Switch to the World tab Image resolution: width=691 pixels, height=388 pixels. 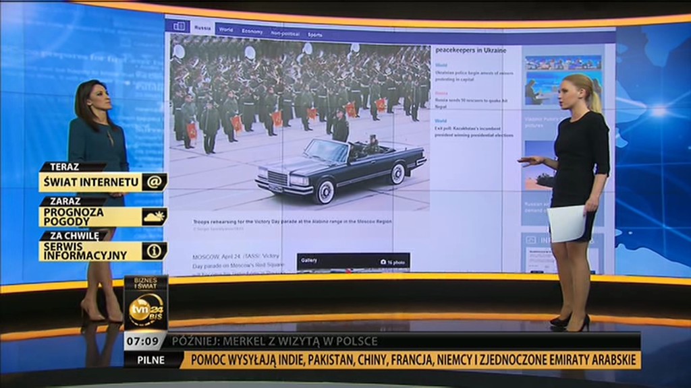226,30
